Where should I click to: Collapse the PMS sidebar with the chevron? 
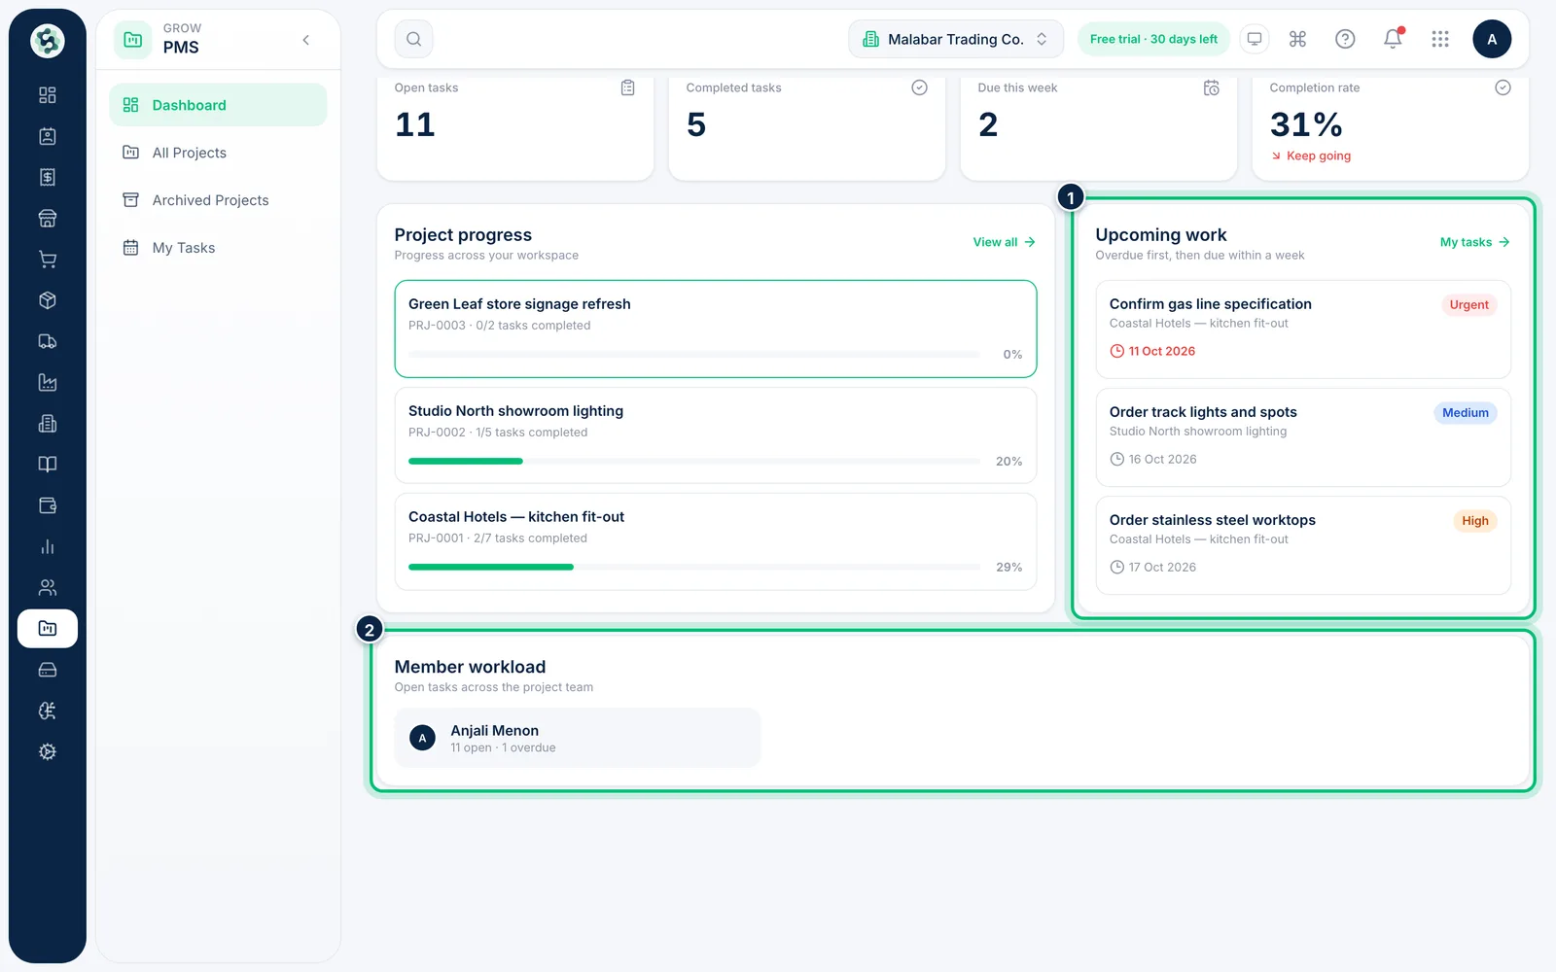pos(305,40)
